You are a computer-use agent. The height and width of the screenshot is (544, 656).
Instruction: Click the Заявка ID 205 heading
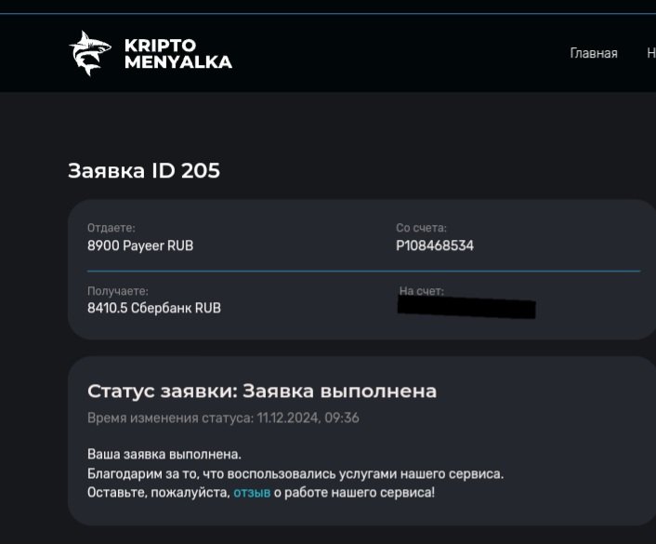tap(144, 171)
